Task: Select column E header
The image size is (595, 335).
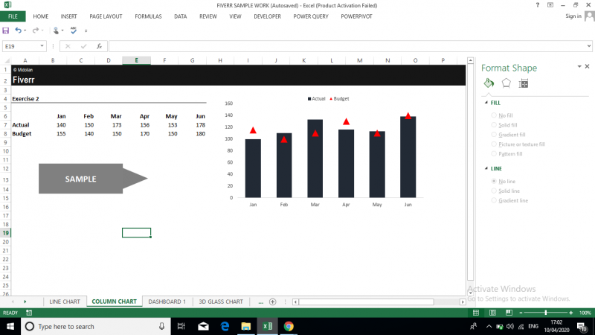Action: (x=136, y=60)
